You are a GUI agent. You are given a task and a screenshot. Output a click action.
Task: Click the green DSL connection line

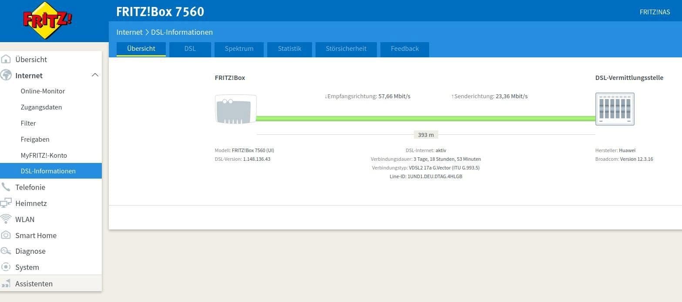tap(426, 118)
